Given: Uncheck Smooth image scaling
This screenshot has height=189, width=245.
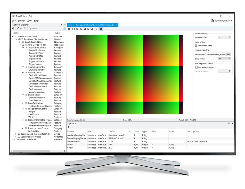Looking at the screenshot, I should (196, 45).
